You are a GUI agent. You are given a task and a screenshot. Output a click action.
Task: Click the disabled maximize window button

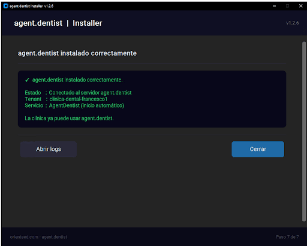[x=287, y=6]
